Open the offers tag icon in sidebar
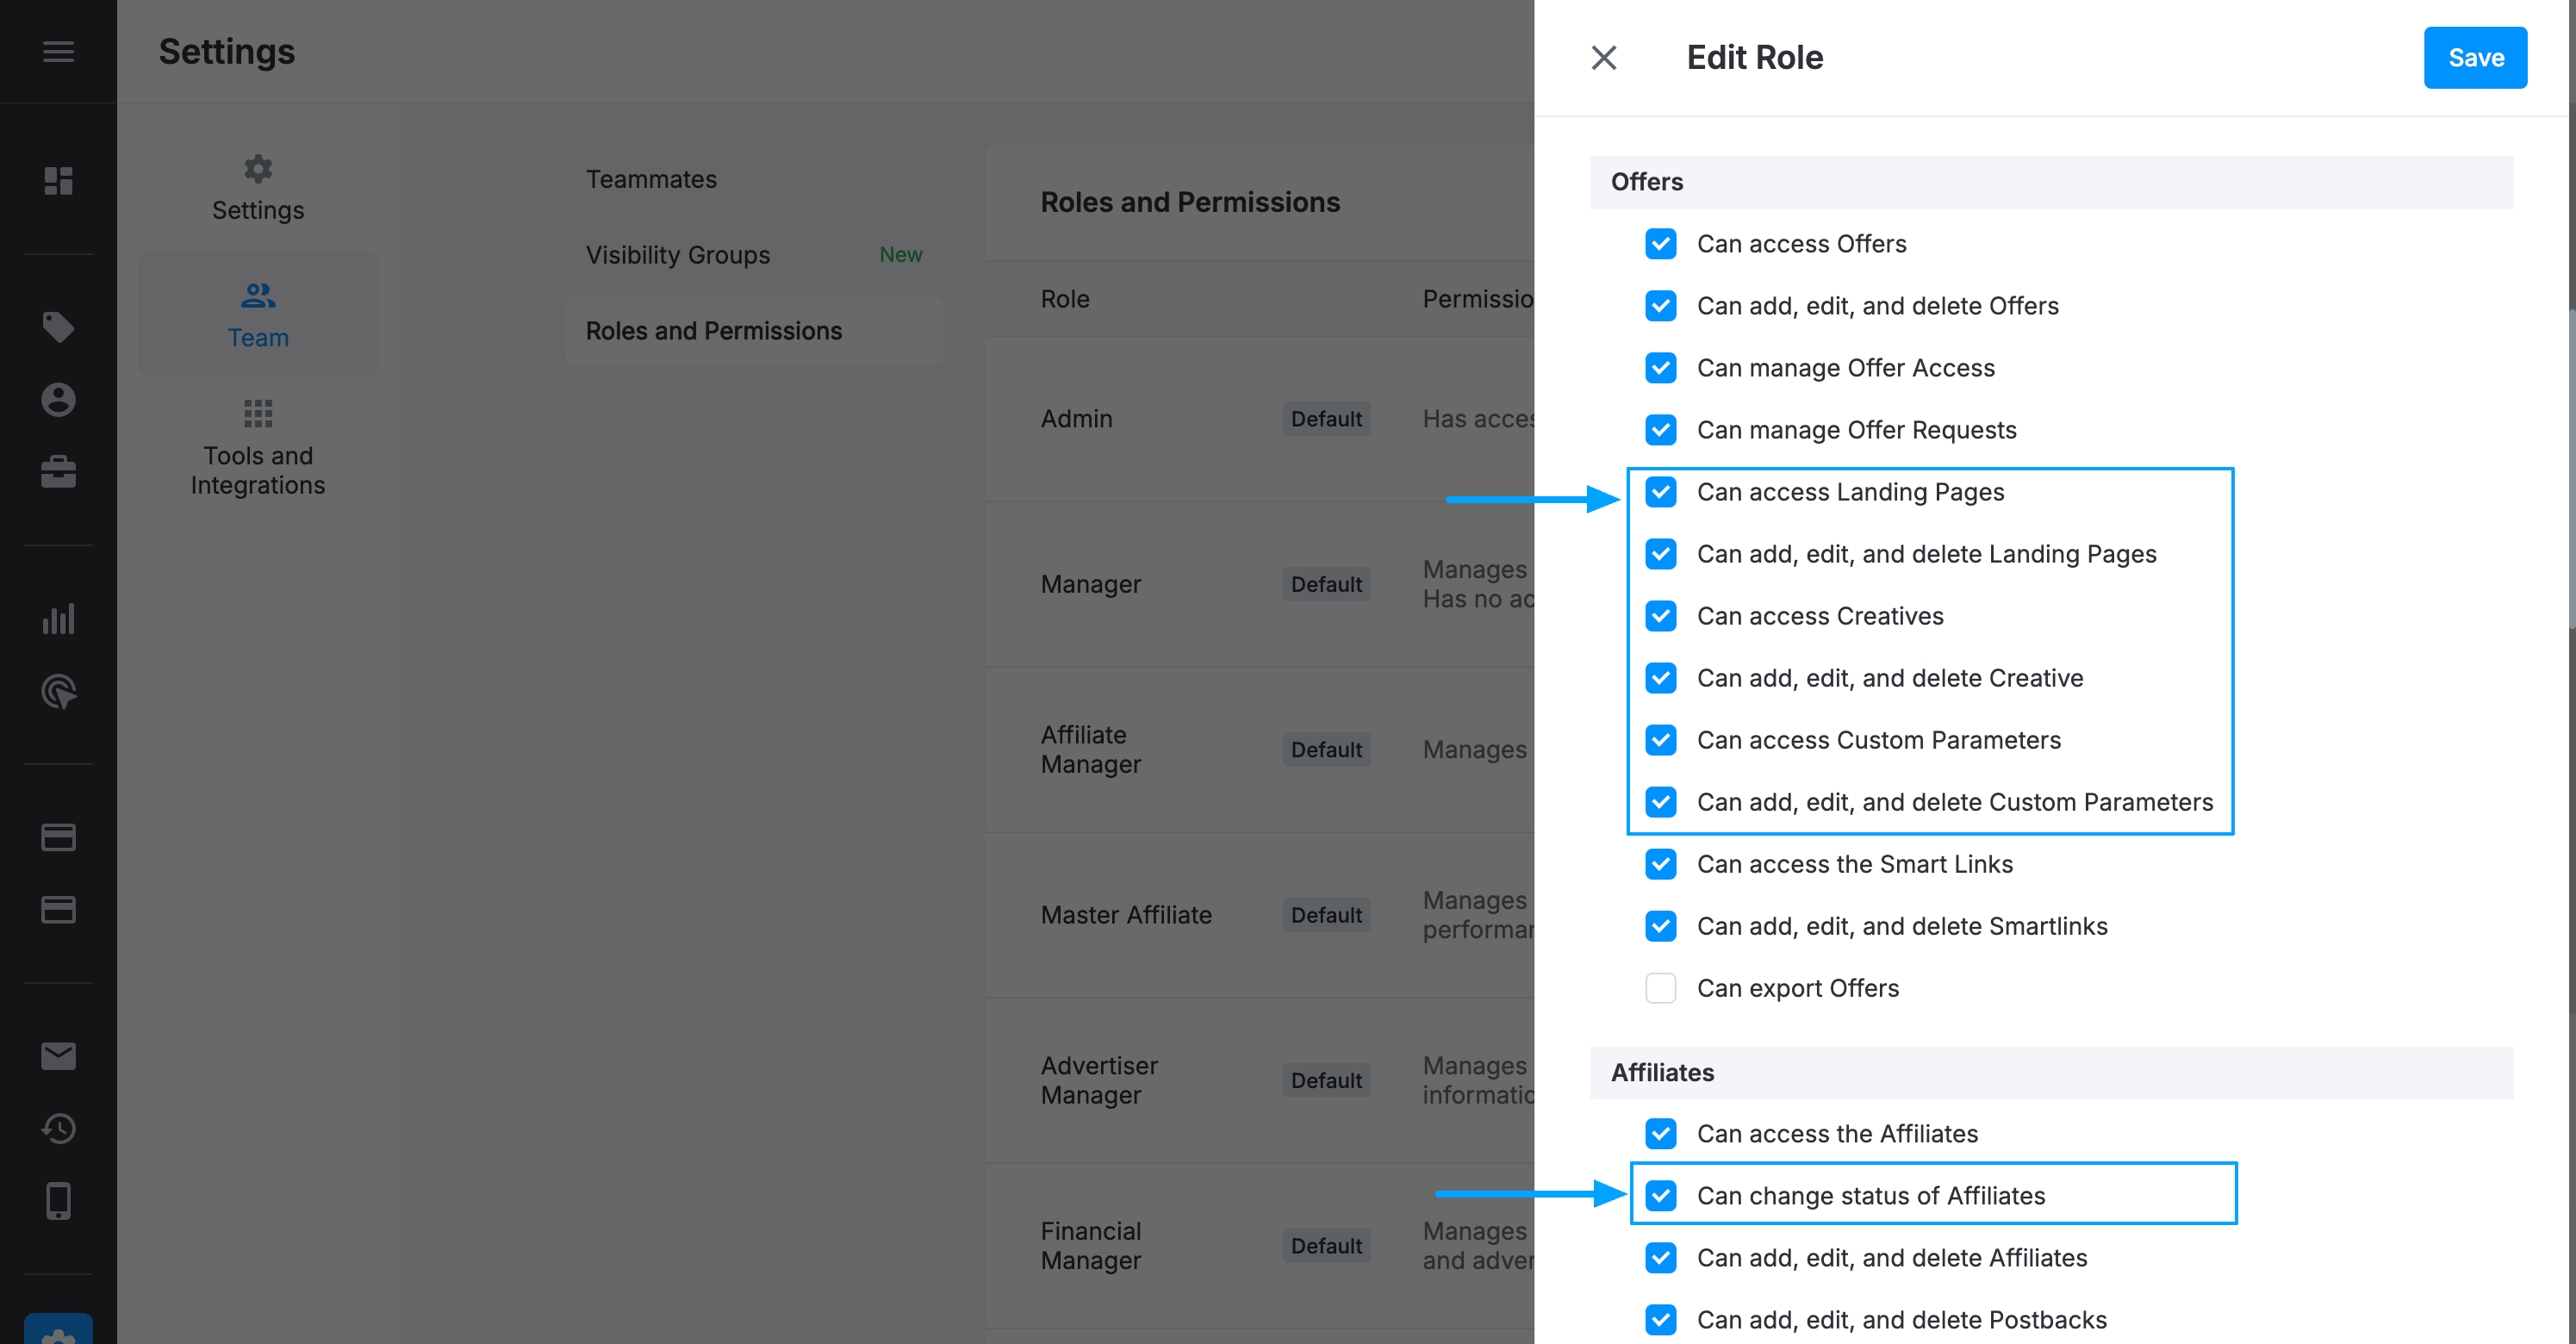The image size is (2576, 1344). [58, 327]
